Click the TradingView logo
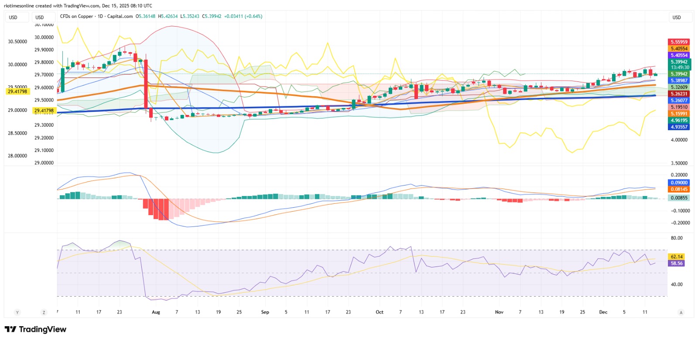Image resolution: width=698 pixels, height=341 pixels. 35,329
